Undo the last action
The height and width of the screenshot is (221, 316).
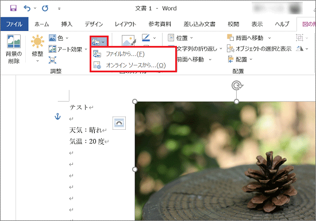click(27, 8)
